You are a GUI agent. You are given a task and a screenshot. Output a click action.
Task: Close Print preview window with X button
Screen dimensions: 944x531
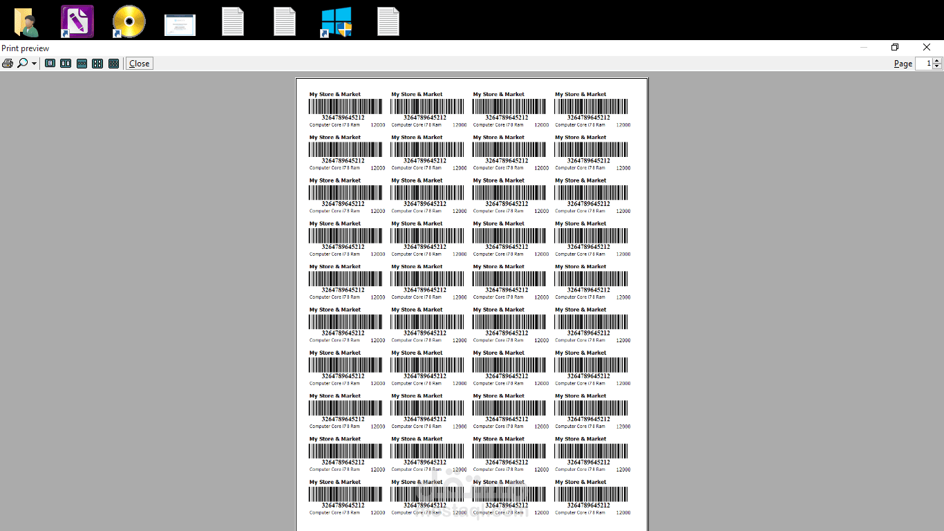(927, 47)
